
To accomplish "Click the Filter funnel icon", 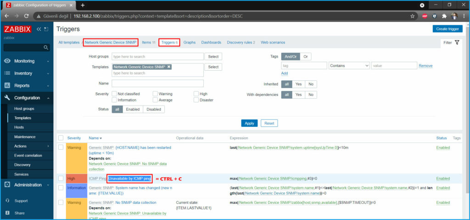I will click(x=457, y=43).
